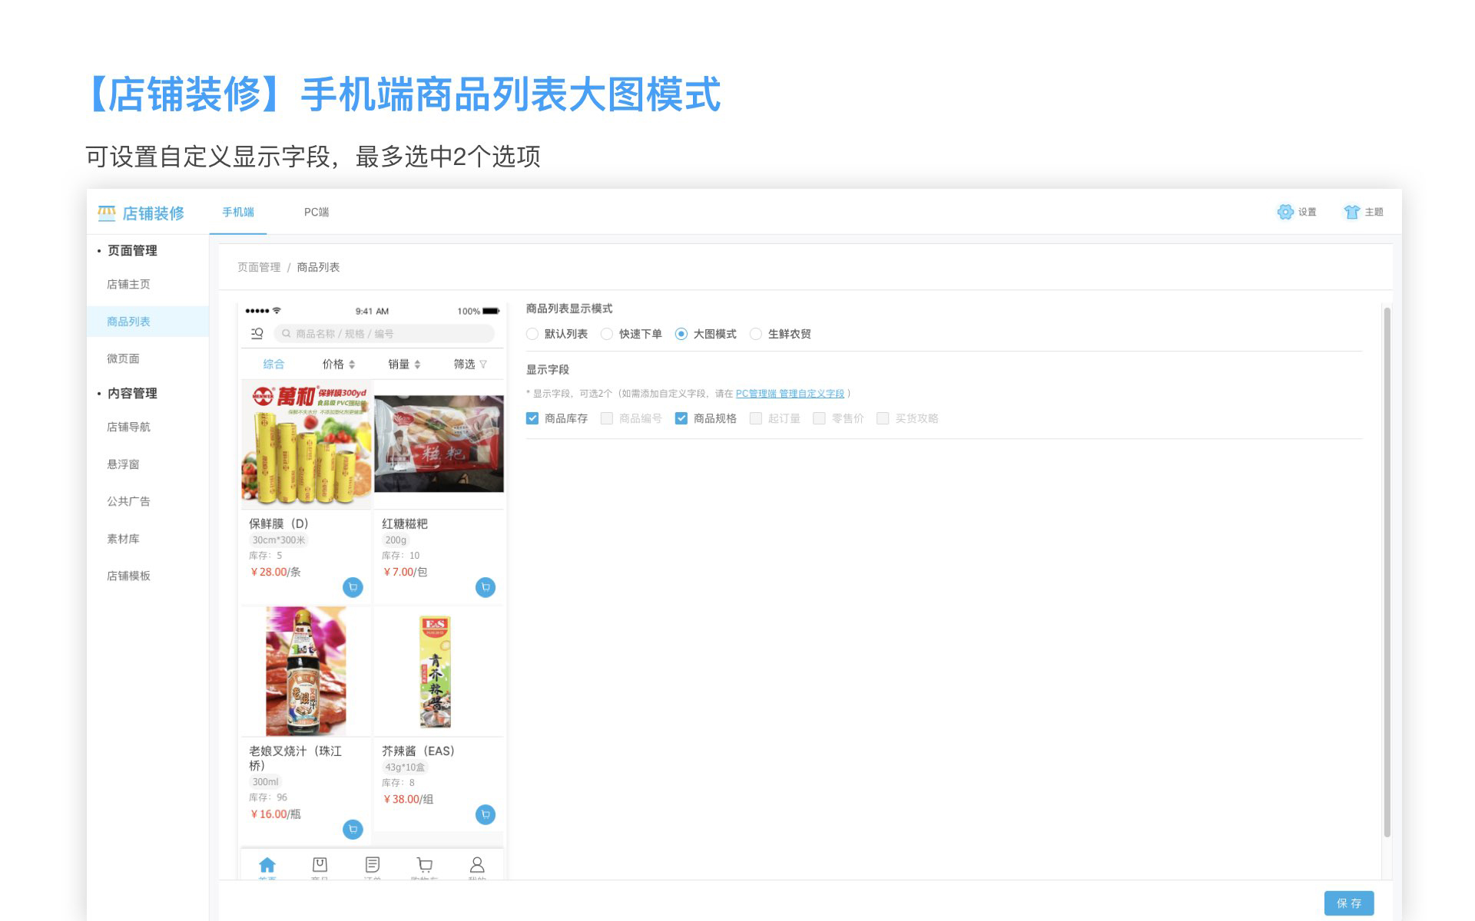Image resolution: width=1475 pixels, height=921 pixels.
Task: Select the 生鲜农贸 radio option
Action: point(756,334)
